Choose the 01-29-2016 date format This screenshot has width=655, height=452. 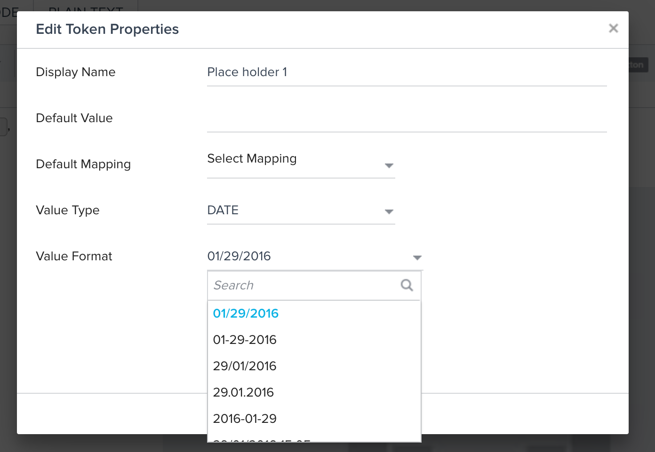click(314, 340)
